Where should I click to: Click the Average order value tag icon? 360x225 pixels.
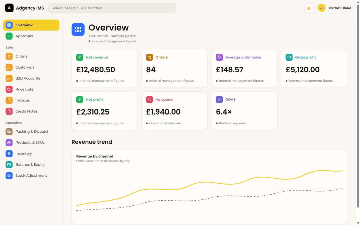coord(219,57)
